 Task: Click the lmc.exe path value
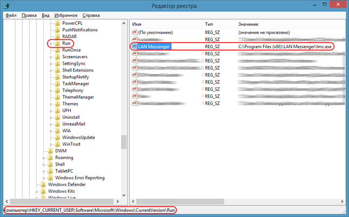(285, 46)
